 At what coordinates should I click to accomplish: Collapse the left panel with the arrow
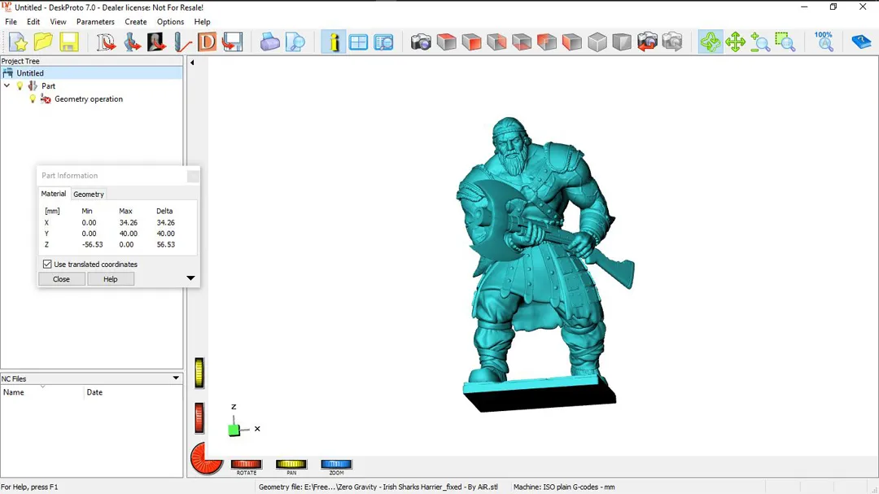pyautogui.click(x=192, y=63)
